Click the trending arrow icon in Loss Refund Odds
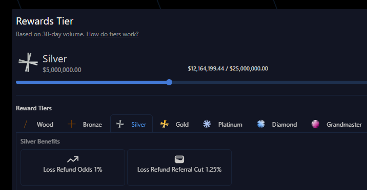This screenshot has height=190, width=367. click(x=73, y=159)
